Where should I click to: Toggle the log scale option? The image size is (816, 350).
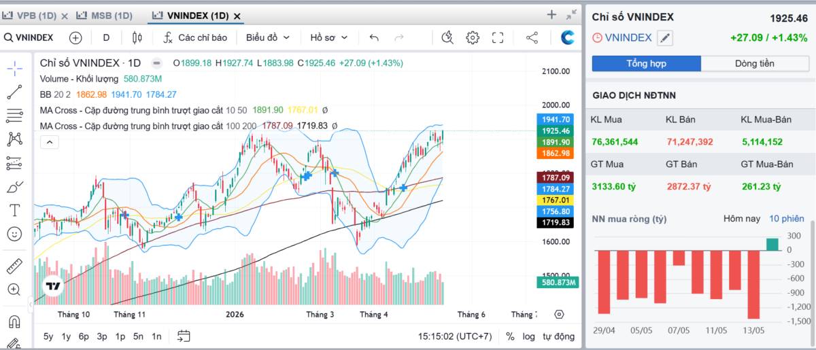(528, 336)
